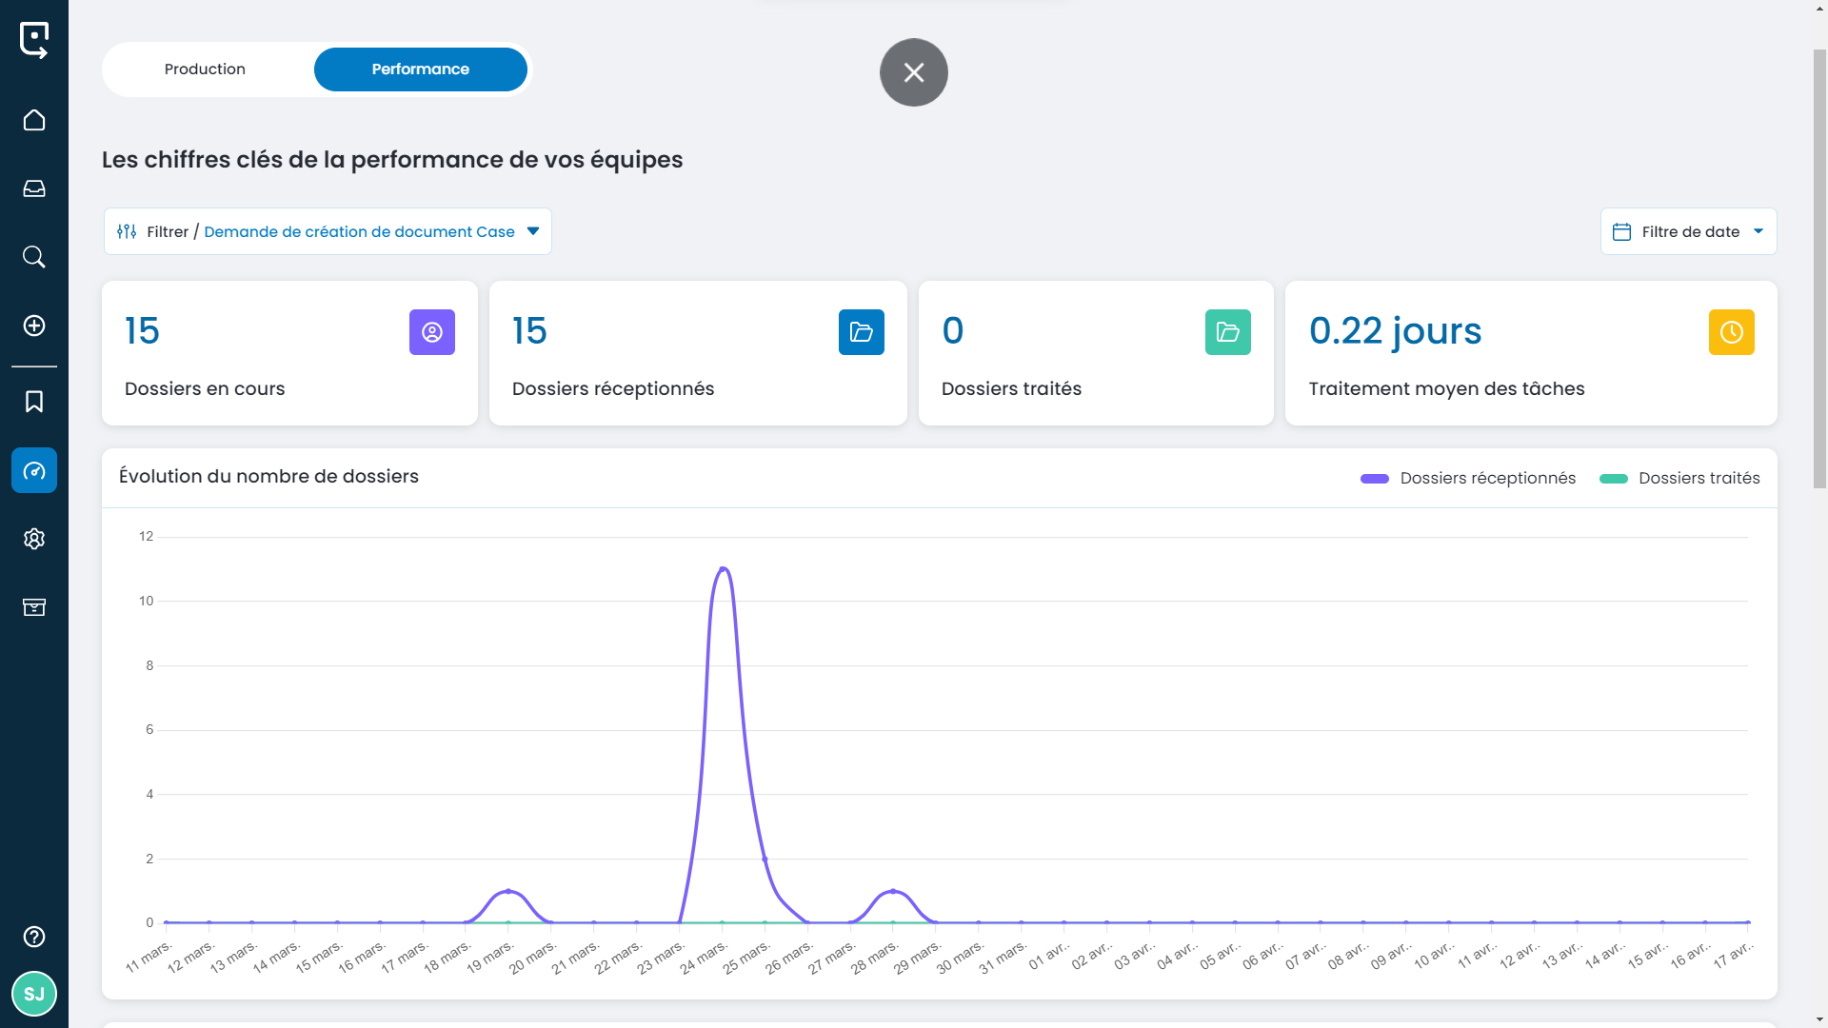This screenshot has height=1028, width=1828.
Task: Click the Évolution du nombre de dossiers title
Action: 268,476
